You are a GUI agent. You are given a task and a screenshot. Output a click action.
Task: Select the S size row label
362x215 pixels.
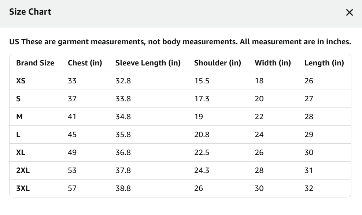18,99
